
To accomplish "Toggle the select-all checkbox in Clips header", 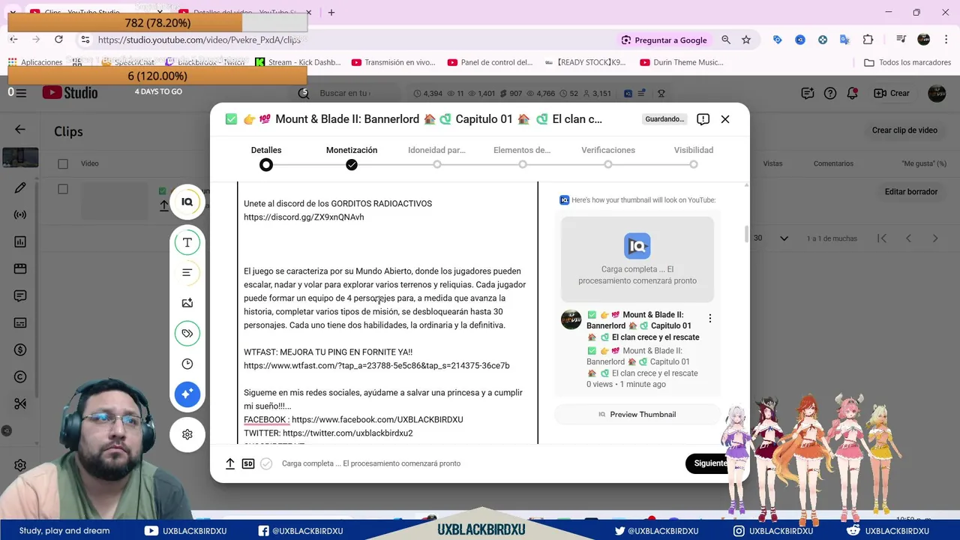I will click(63, 163).
